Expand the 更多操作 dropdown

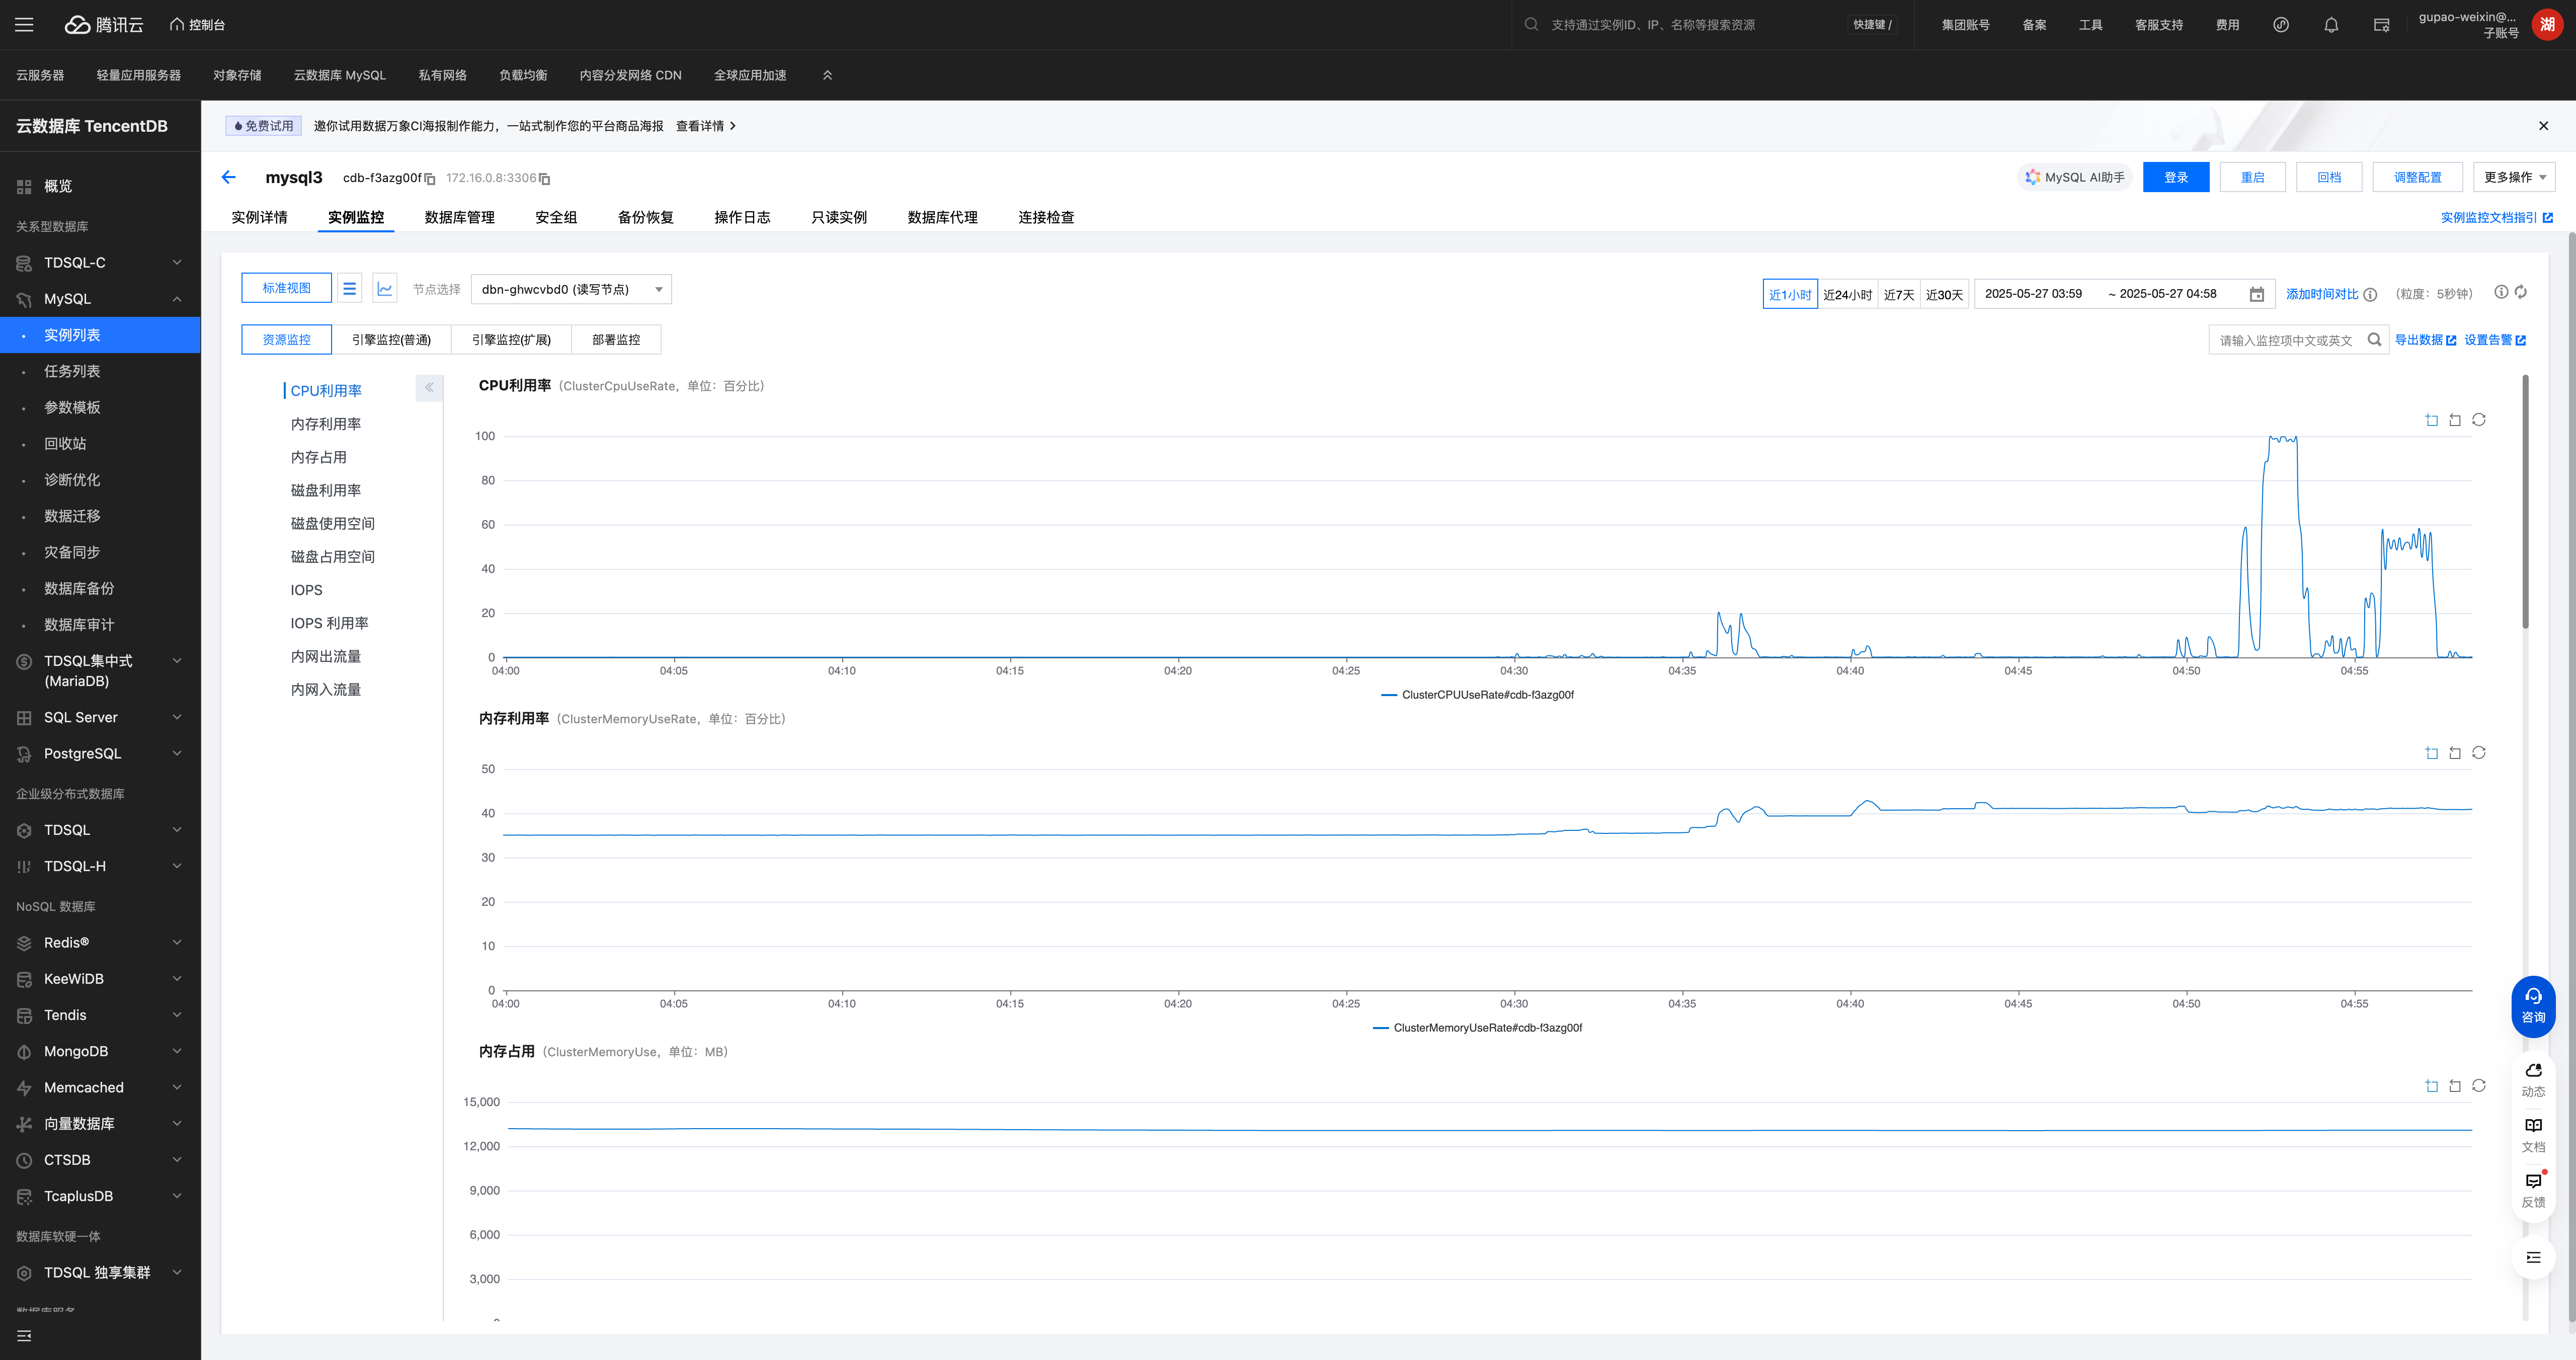coord(2513,177)
